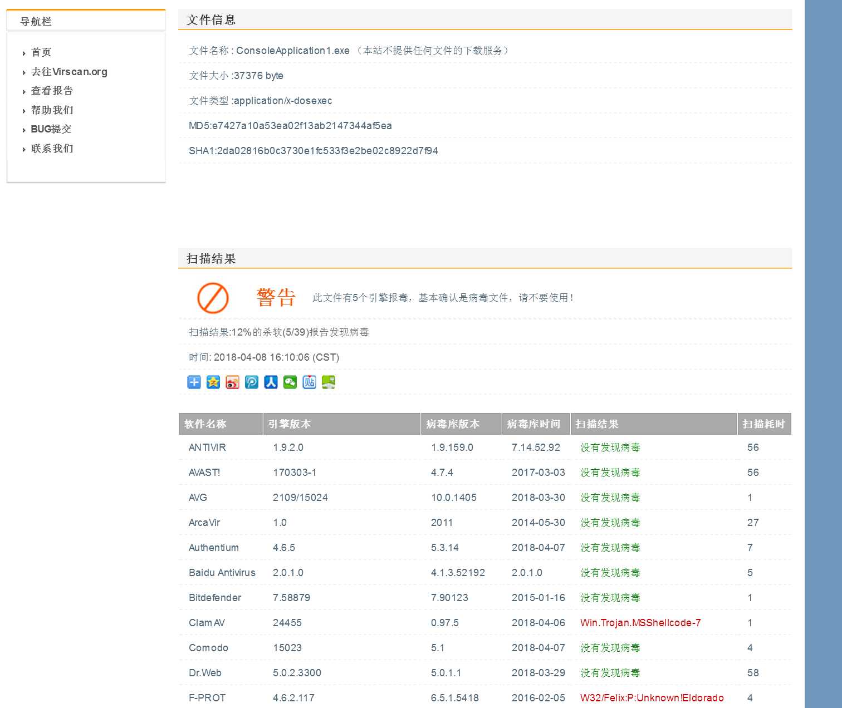Click F-PROT's database version 6.5.1.5418
Image resolution: width=842 pixels, height=708 pixels.
tap(455, 698)
